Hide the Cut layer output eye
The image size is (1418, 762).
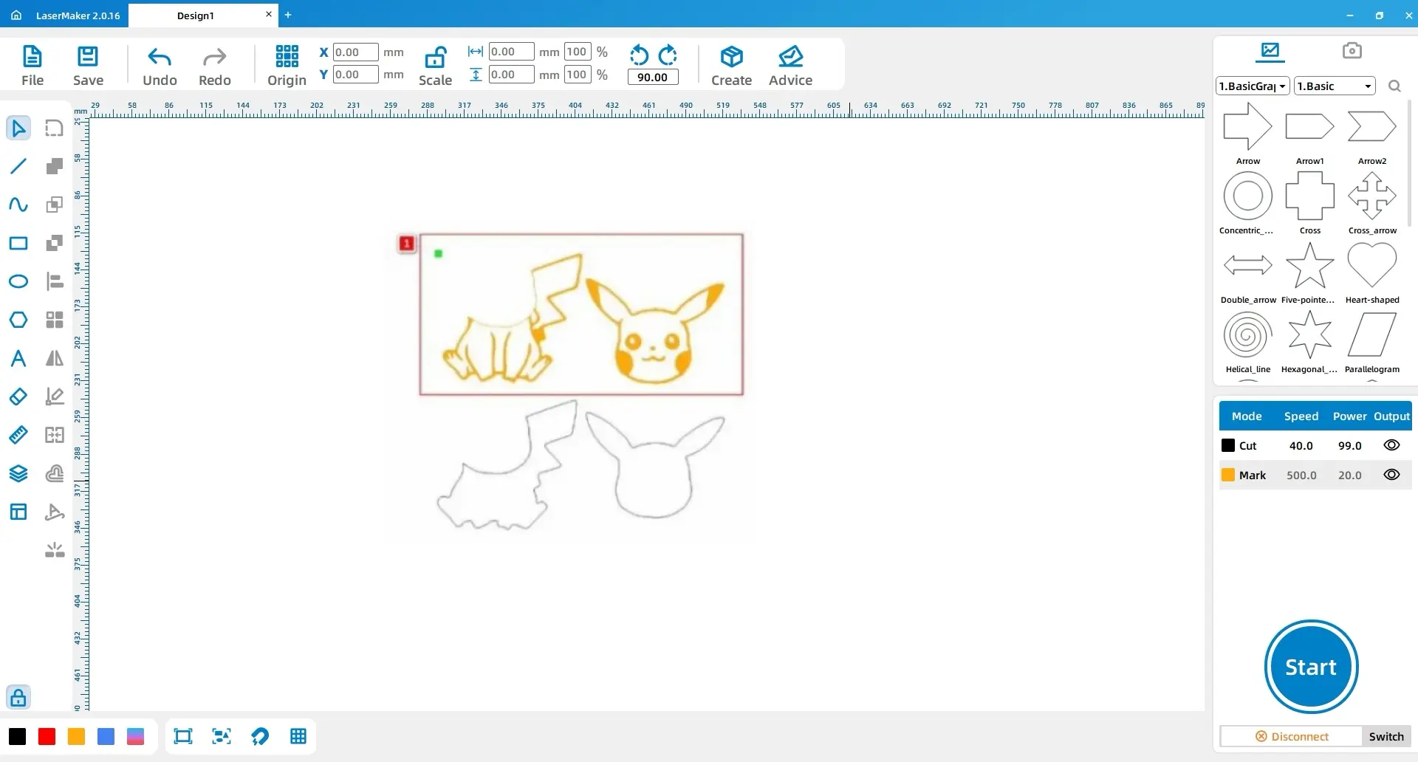[x=1391, y=445]
